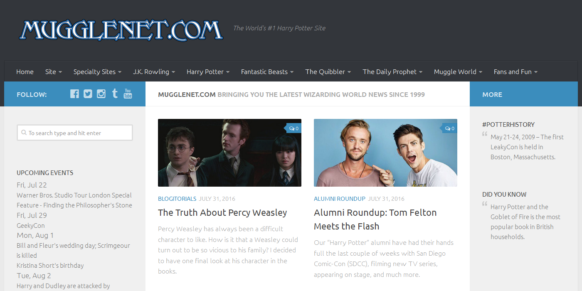
Task: Open the Instagram follow icon
Action: [101, 94]
